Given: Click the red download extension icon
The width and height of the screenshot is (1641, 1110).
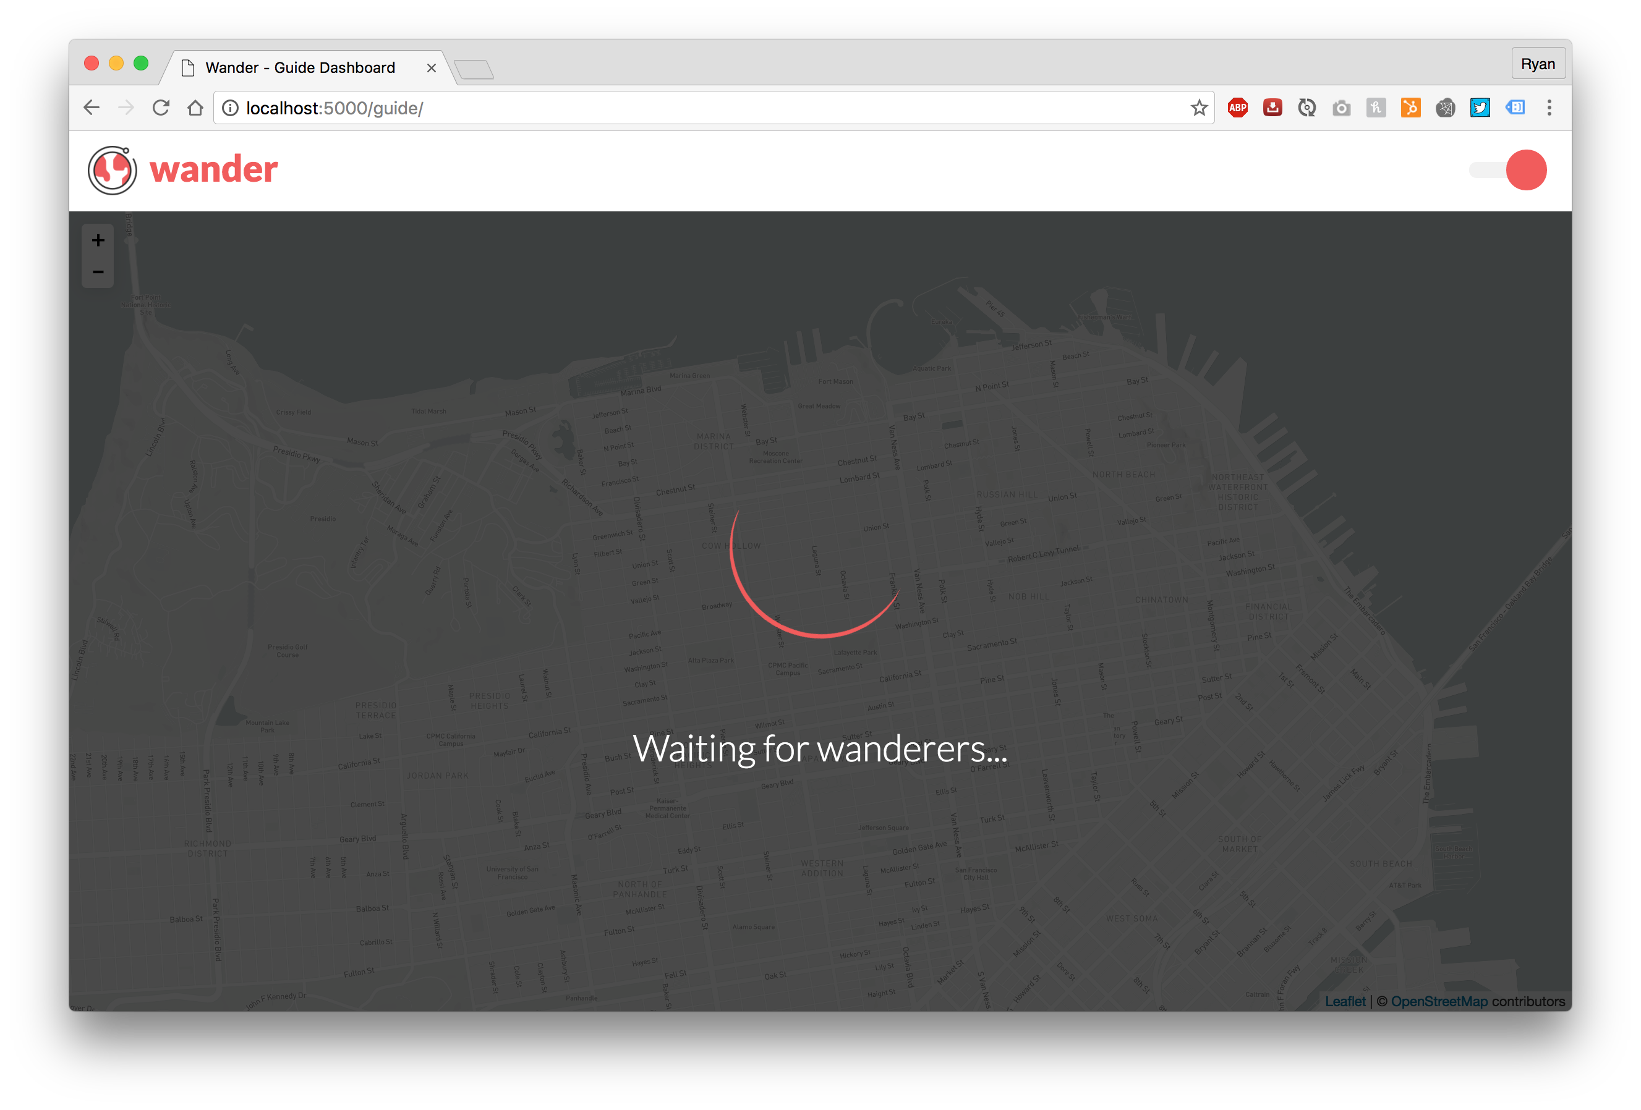Looking at the screenshot, I should 1272,108.
